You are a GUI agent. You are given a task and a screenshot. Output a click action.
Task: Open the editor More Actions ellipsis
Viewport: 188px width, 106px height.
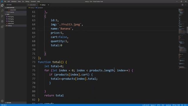click(185, 5)
